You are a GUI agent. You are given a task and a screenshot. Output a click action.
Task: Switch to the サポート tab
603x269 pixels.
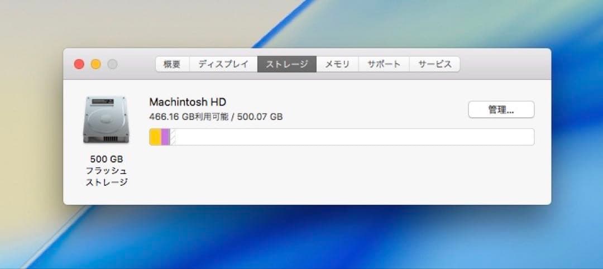(x=384, y=64)
